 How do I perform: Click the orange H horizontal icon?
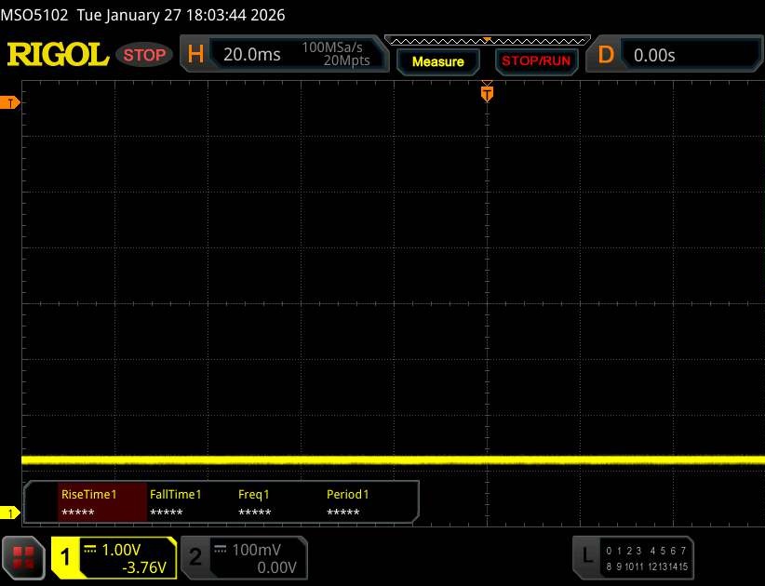pos(195,55)
